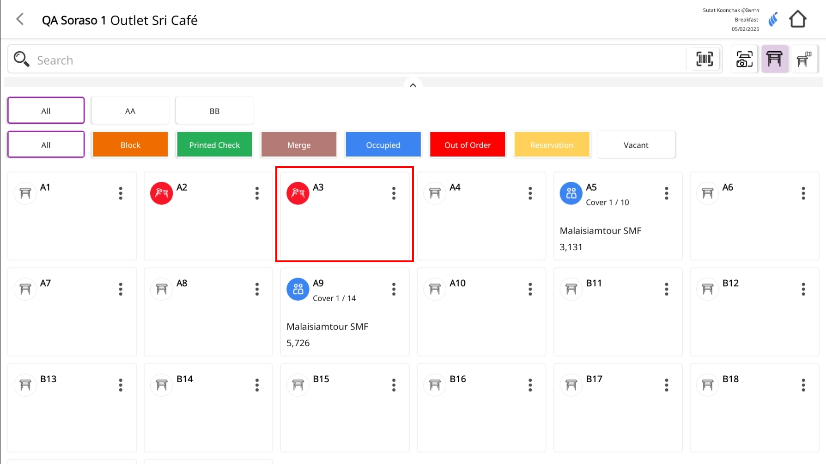Select the BB zone tab
Screen dimensions: 826x464
pos(214,111)
